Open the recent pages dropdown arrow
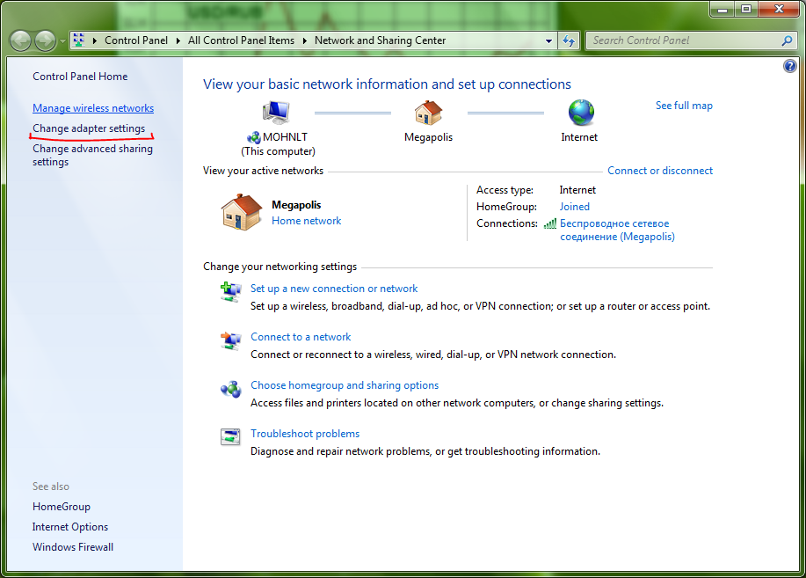 [x=62, y=40]
